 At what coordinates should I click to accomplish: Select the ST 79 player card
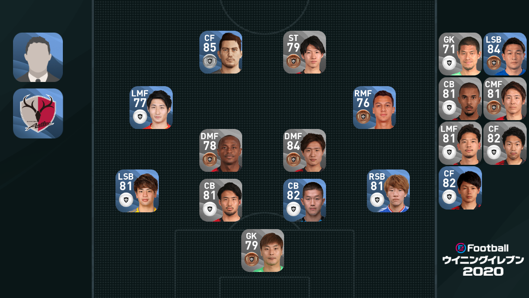304,52
